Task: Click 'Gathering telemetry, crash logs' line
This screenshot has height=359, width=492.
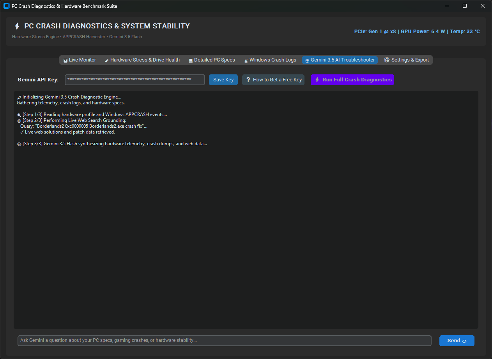Action: click(x=71, y=103)
